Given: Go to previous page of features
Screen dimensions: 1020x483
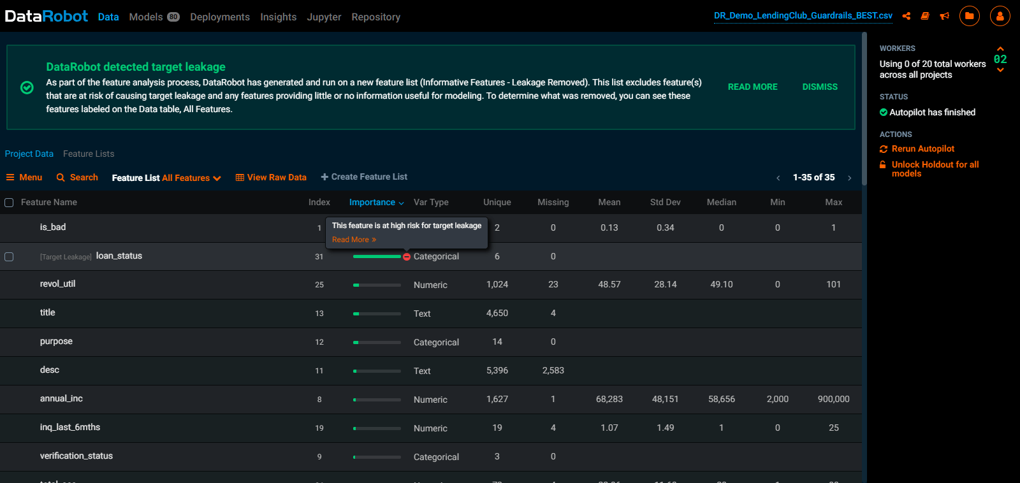Looking at the screenshot, I should tap(778, 178).
